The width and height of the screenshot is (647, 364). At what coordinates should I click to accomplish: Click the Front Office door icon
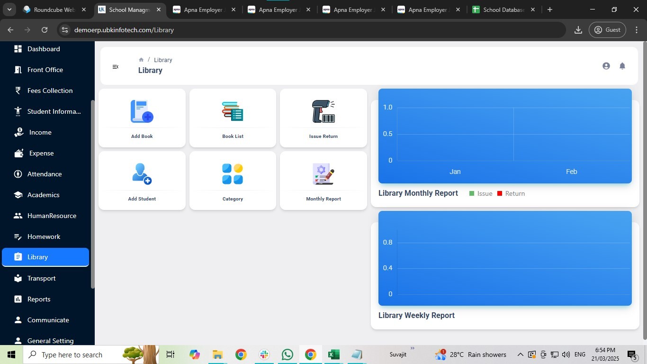[x=18, y=70]
